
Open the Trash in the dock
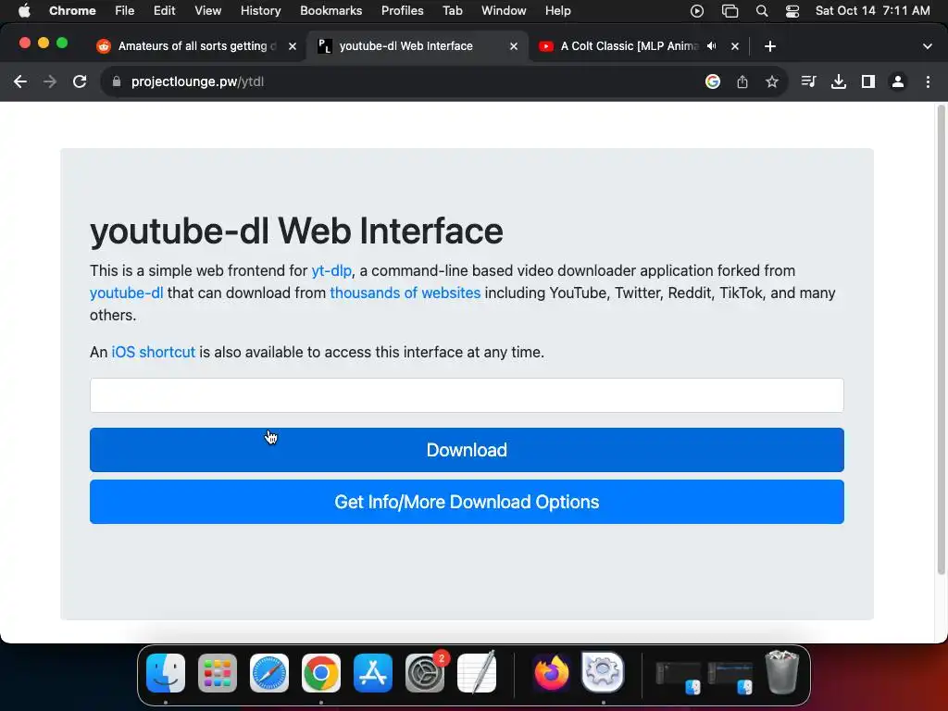[x=781, y=672]
